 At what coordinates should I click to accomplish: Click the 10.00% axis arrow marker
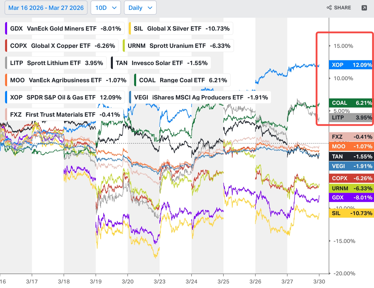330,78
